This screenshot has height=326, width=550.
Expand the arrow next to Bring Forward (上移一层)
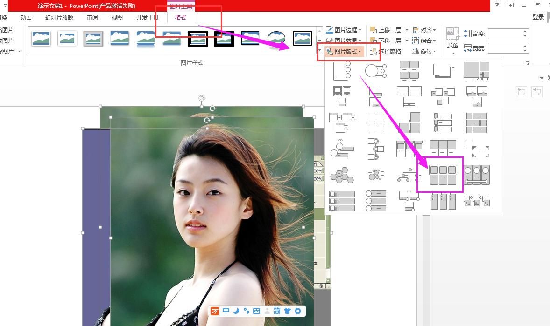click(407, 30)
